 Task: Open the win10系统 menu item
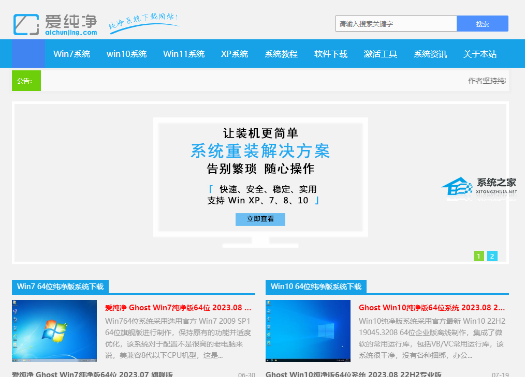click(126, 54)
